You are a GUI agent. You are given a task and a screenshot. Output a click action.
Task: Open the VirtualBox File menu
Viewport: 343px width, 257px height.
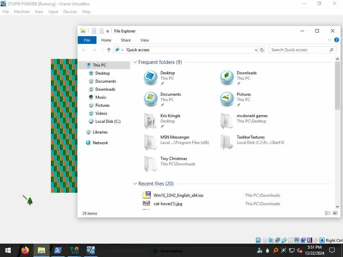pyautogui.click(x=6, y=12)
